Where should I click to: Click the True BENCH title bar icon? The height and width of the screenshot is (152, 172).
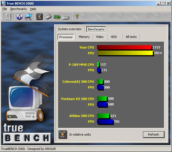point(3,3)
